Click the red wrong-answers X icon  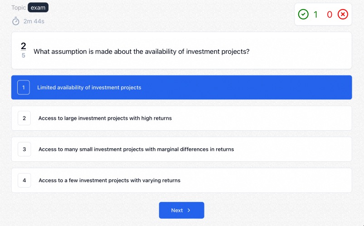pyautogui.click(x=343, y=14)
